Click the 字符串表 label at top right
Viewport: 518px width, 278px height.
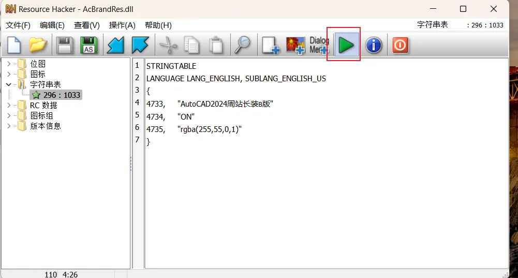[x=433, y=25]
